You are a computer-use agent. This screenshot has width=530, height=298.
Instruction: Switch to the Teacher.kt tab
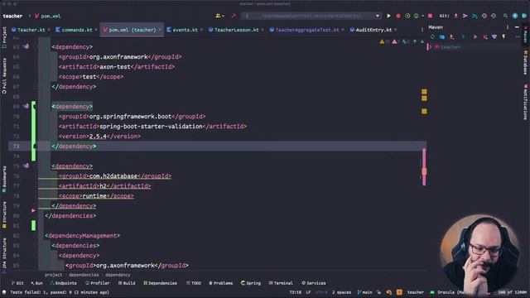coord(31,30)
